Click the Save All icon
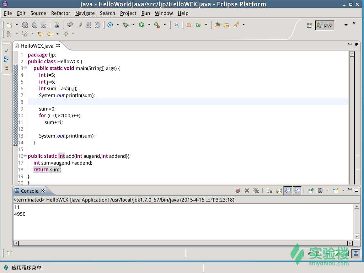The height and width of the screenshot is (273, 364). pyautogui.click(x=34, y=25)
